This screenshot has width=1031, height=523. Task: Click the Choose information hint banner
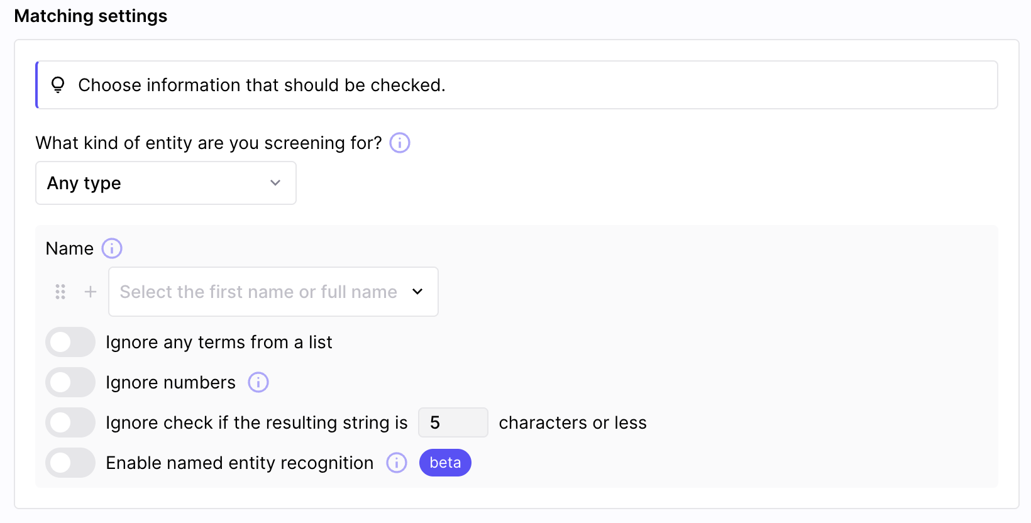(517, 85)
